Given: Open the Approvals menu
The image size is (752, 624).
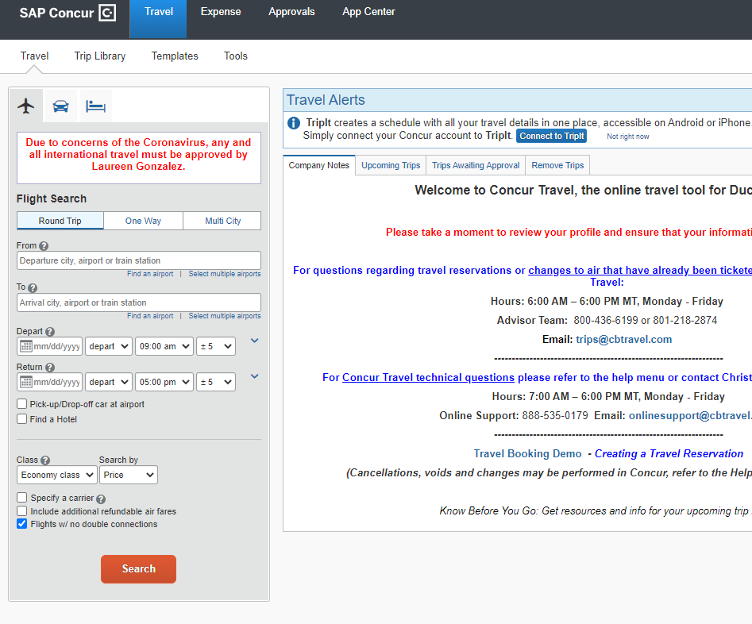Looking at the screenshot, I should pyautogui.click(x=291, y=11).
